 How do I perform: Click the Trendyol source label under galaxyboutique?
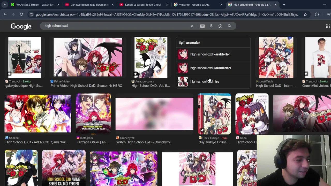(15, 81)
